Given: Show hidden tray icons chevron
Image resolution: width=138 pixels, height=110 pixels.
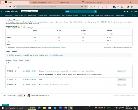Looking at the screenshot, I should 114,108.
